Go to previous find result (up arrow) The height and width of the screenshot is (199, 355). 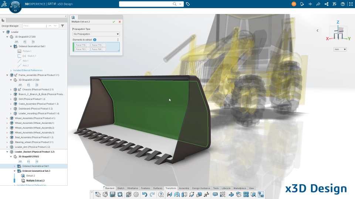point(50,26)
